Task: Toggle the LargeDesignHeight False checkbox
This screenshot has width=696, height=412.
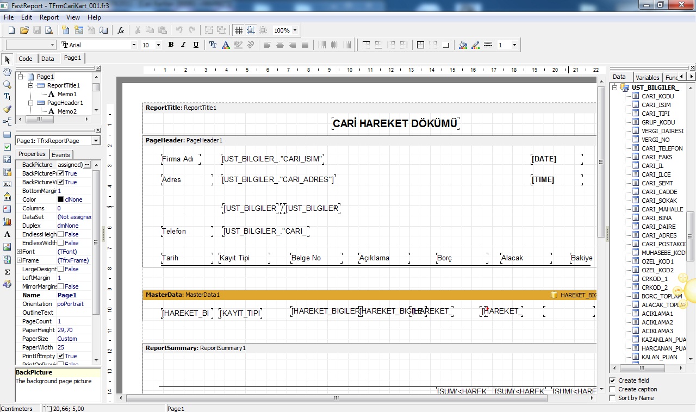Action: click(61, 269)
